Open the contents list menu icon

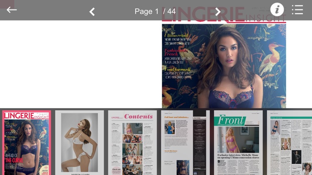coord(297,10)
